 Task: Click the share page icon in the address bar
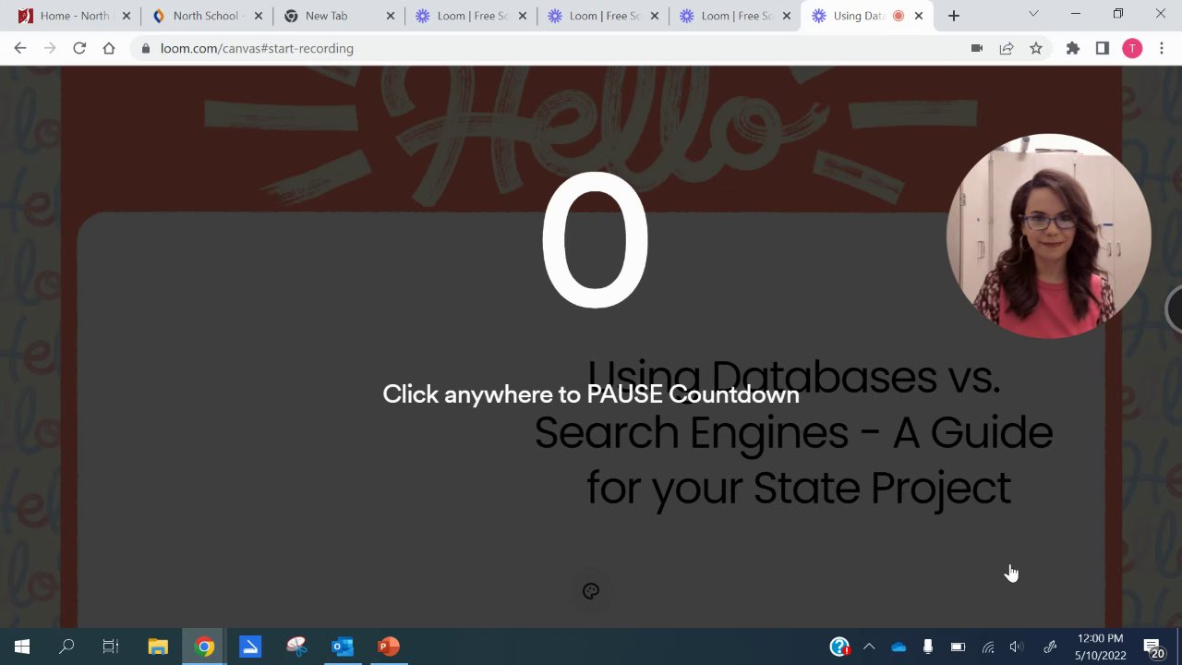[1007, 48]
